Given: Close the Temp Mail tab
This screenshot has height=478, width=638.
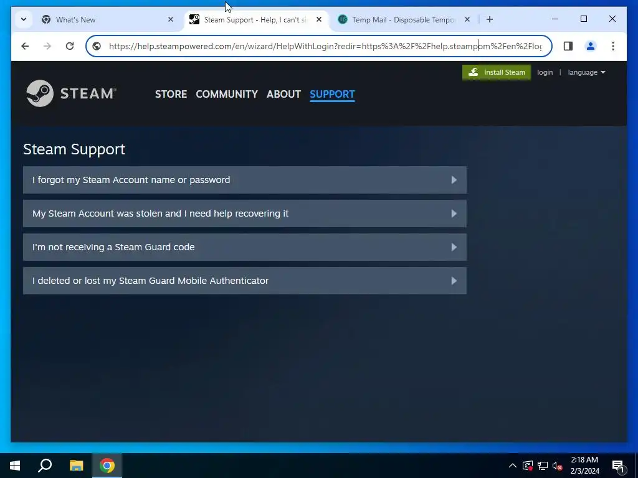Looking at the screenshot, I should point(467,19).
